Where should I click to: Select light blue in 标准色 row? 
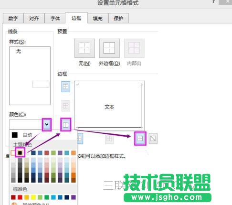pyautogui.click(x=53, y=197)
